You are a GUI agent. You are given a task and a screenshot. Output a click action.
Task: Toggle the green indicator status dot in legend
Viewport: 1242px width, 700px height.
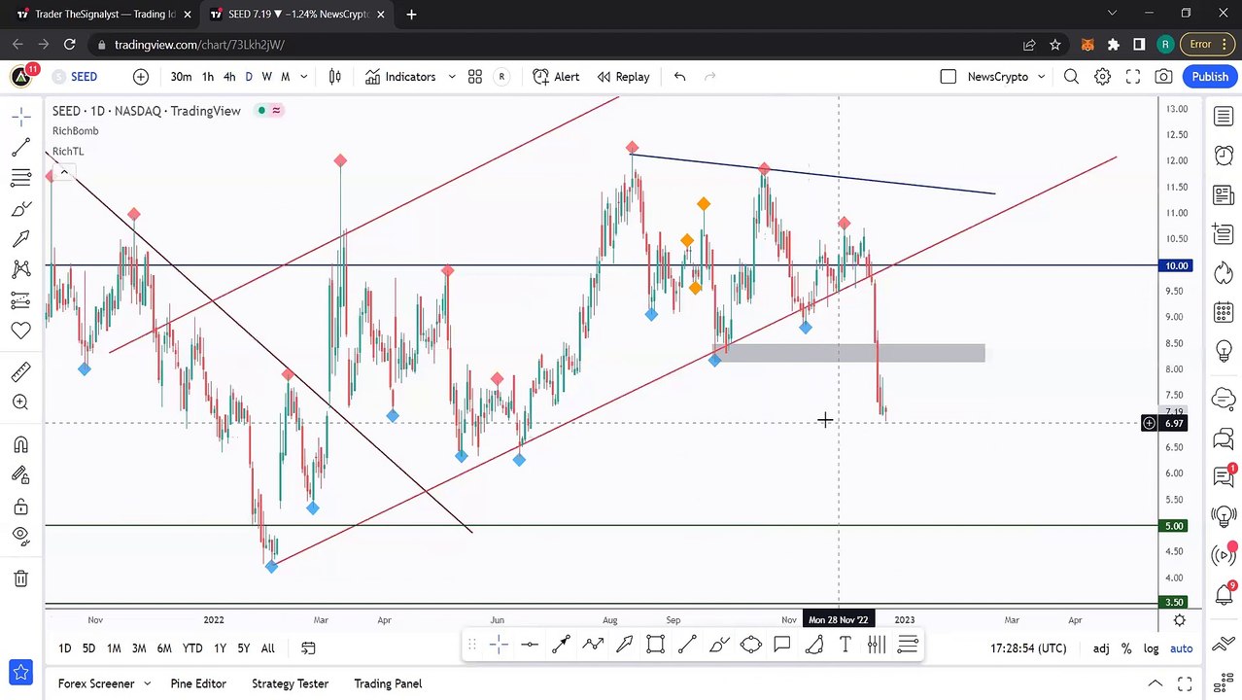pos(261,111)
